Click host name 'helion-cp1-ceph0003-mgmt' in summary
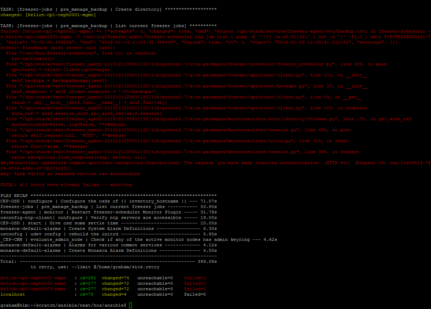The image size is (431, 309). [33, 289]
